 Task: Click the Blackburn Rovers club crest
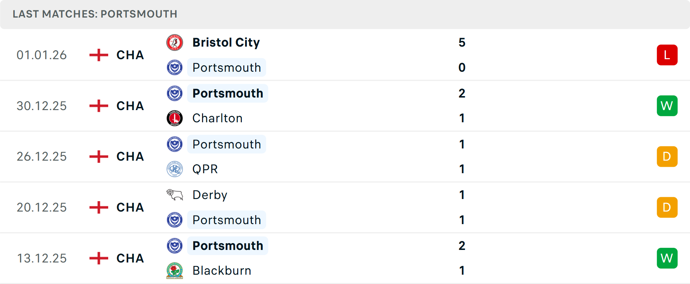tap(175, 271)
